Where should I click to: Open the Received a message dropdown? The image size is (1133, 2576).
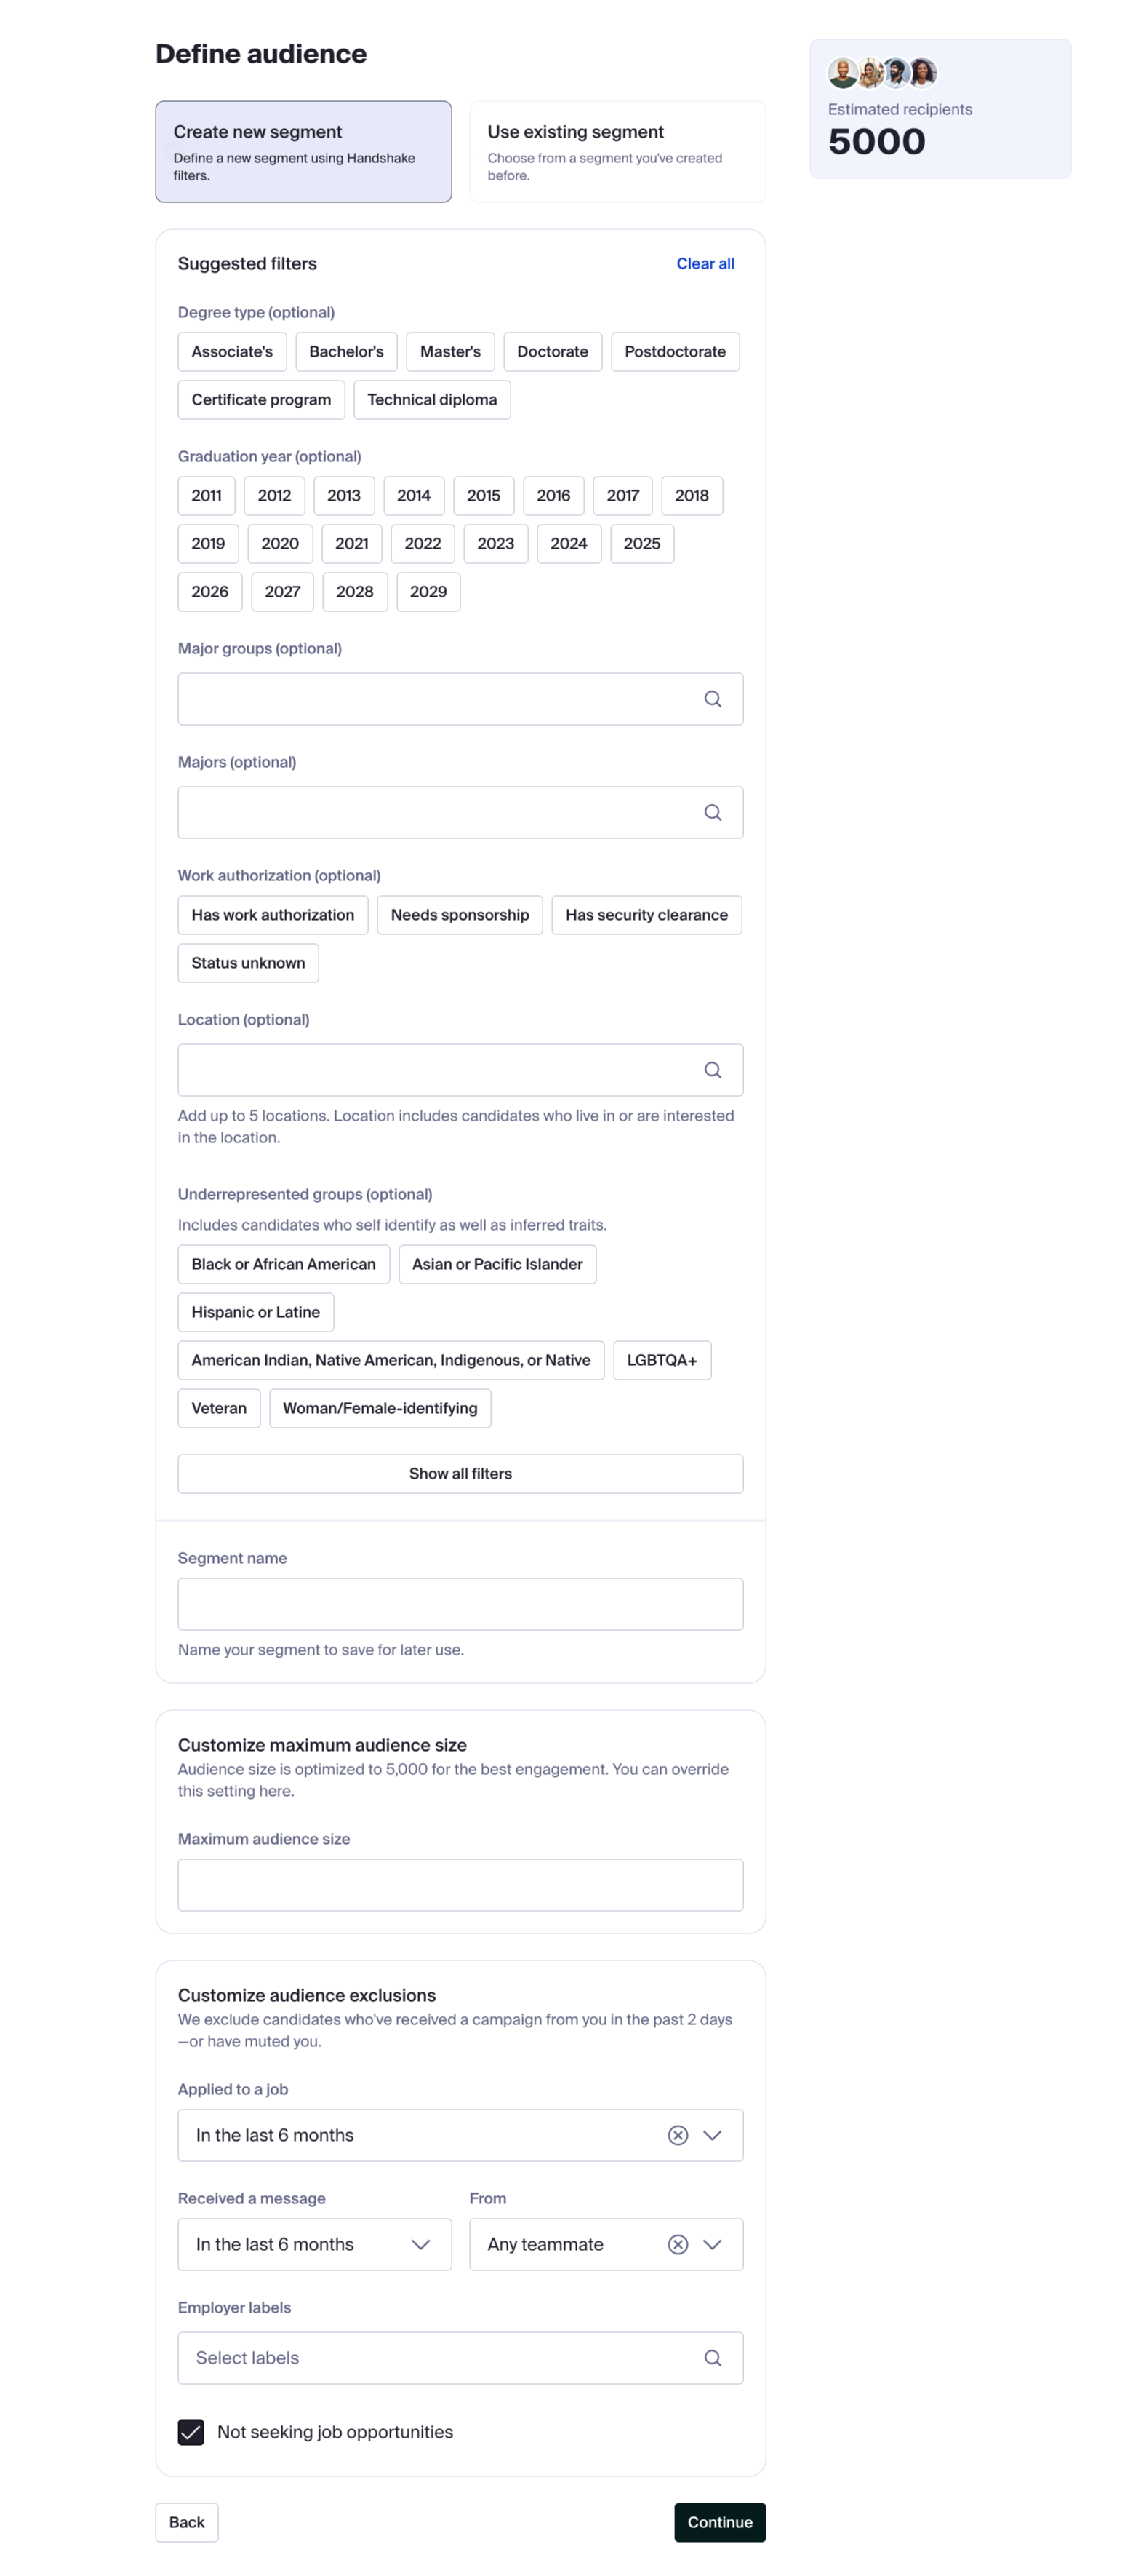tap(315, 2244)
